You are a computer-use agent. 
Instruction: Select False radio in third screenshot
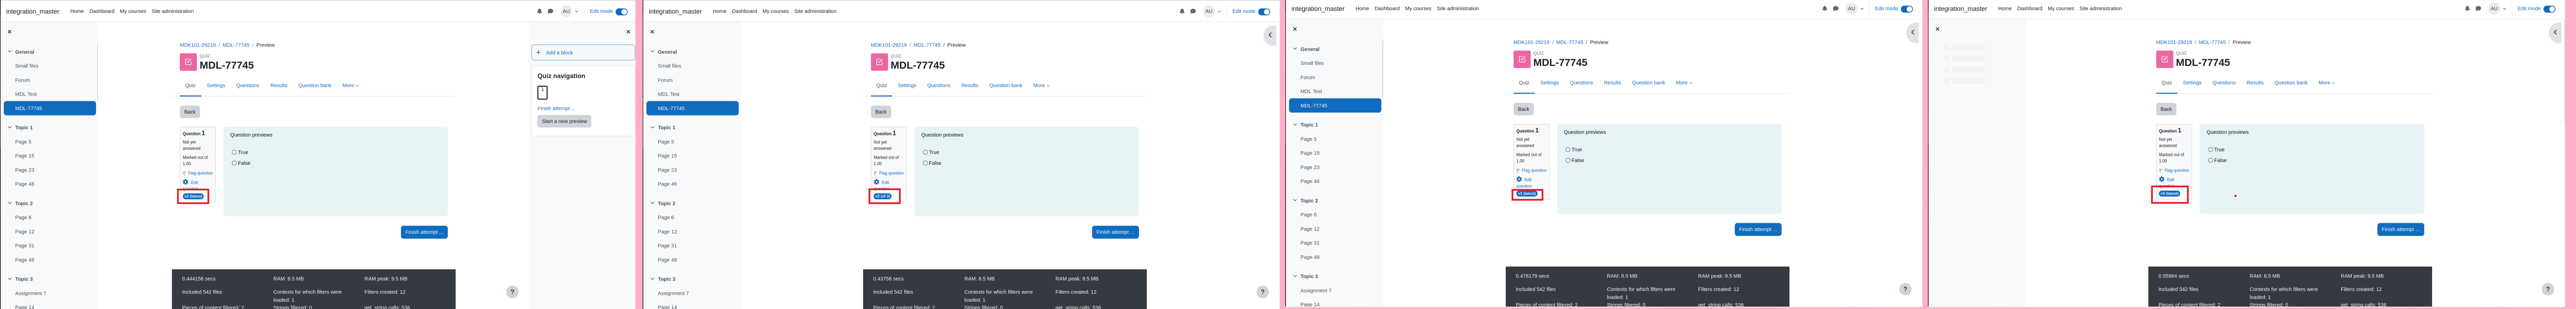tap(1568, 160)
